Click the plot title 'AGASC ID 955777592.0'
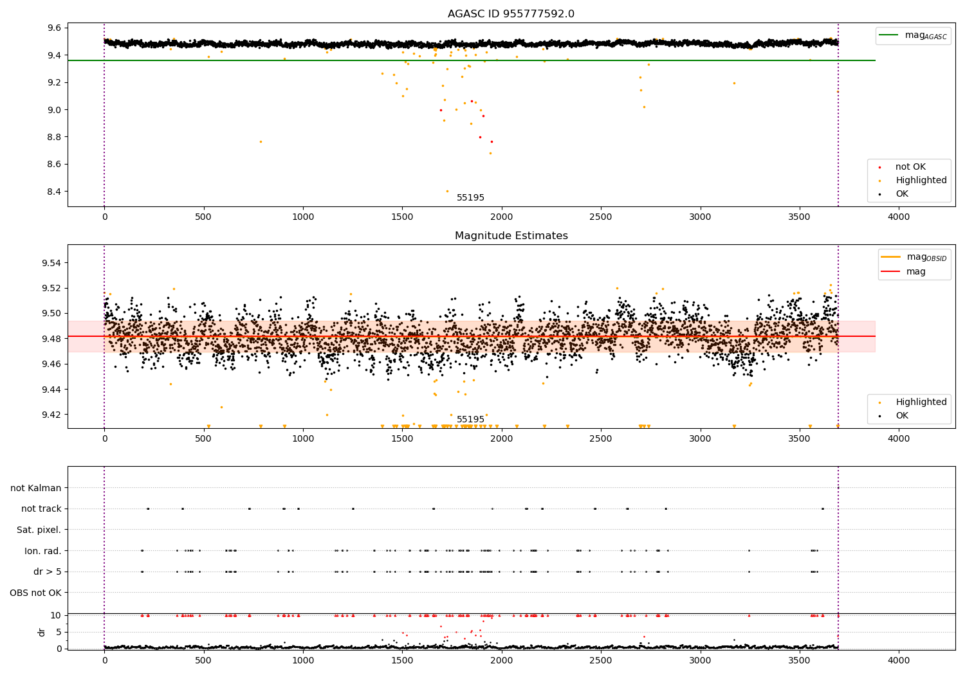This screenshot has width=965, height=675. coord(511,14)
